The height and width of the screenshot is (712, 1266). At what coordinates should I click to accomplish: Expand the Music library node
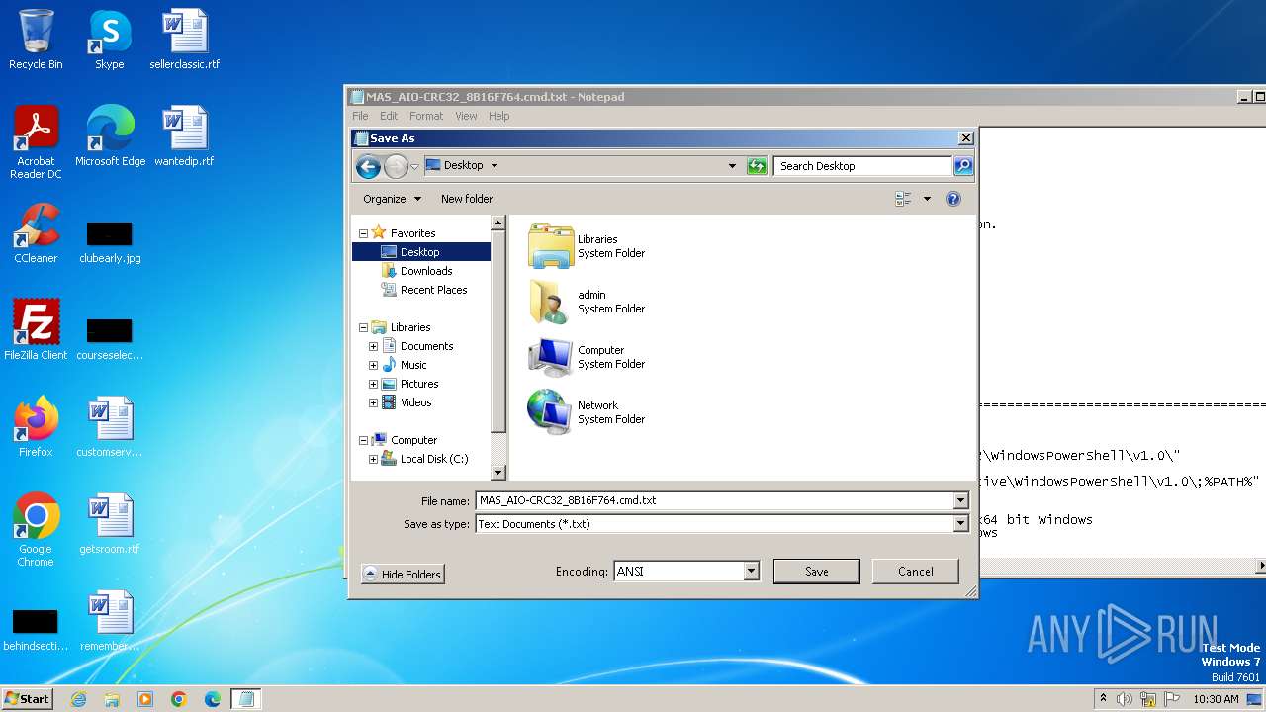[373, 365]
